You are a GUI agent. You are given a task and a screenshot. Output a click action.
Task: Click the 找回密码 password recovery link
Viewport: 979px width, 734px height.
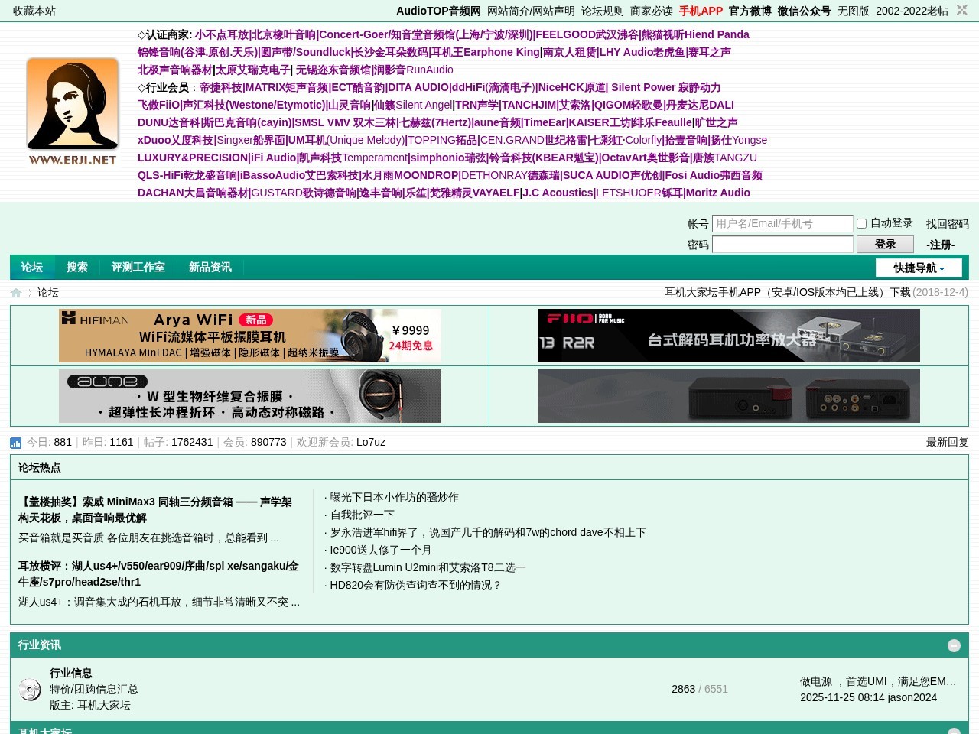tap(948, 223)
